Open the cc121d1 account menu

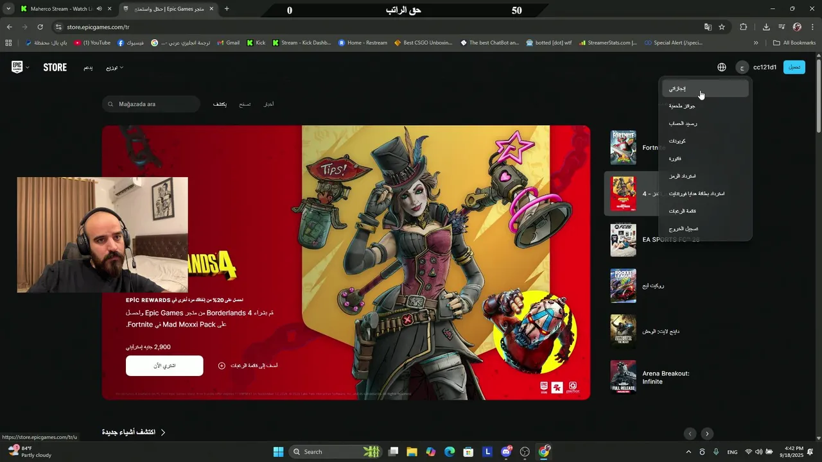(x=764, y=67)
